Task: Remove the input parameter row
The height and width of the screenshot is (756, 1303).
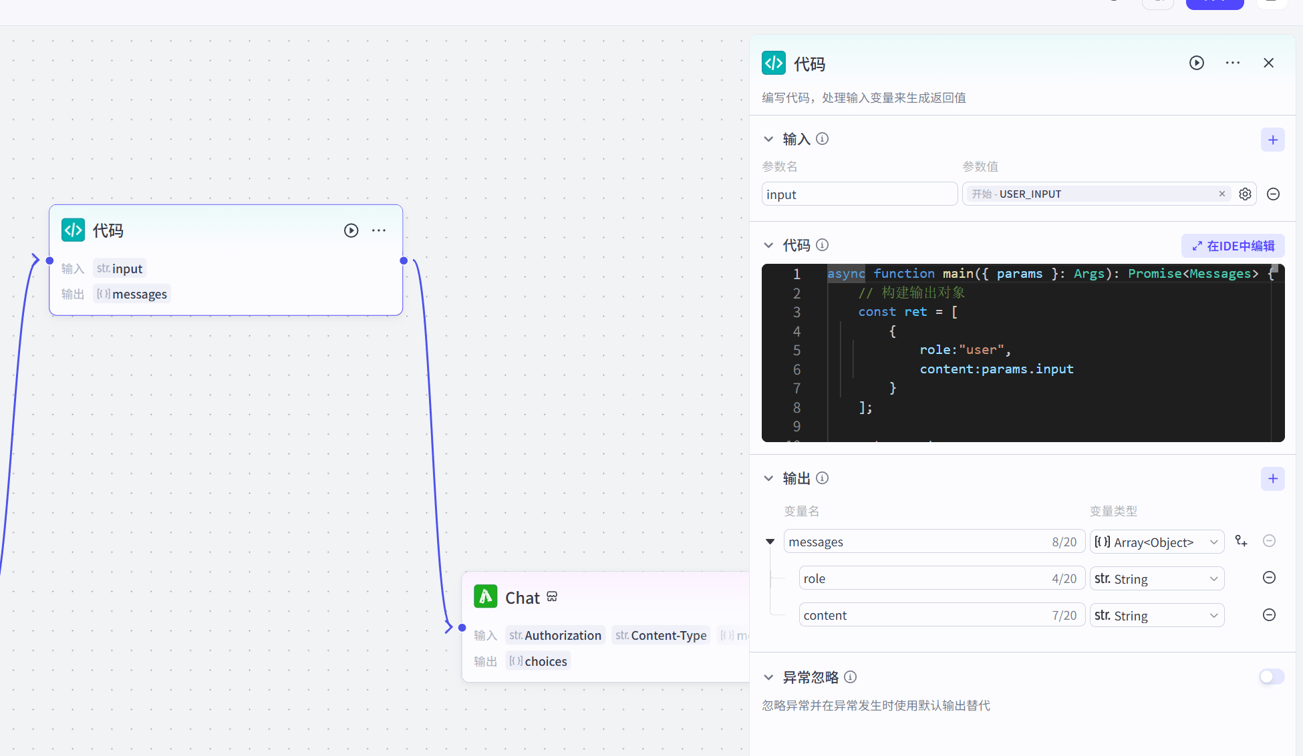Action: 1274,194
